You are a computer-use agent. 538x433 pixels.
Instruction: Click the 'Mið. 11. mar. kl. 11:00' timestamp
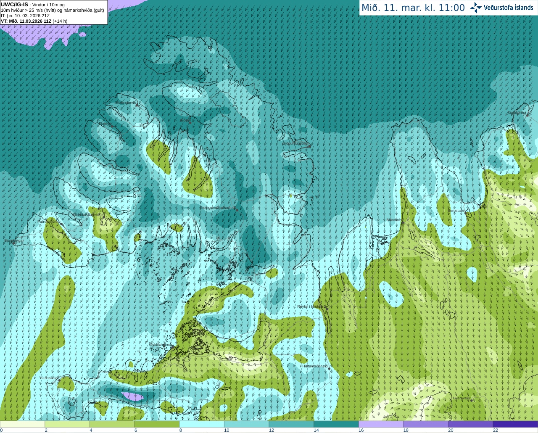coord(413,8)
